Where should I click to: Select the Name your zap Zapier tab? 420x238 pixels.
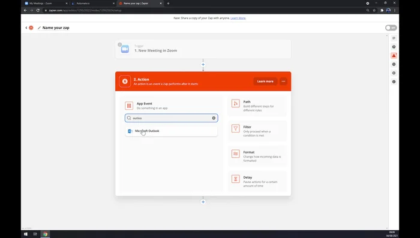(x=140, y=4)
